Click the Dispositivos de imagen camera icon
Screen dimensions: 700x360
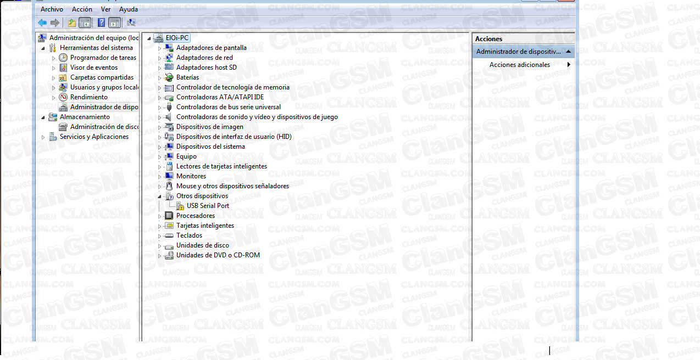pyautogui.click(x=169, y=127)
